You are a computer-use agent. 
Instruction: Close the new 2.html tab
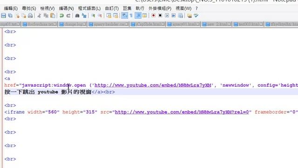click(x=229, y=24)
